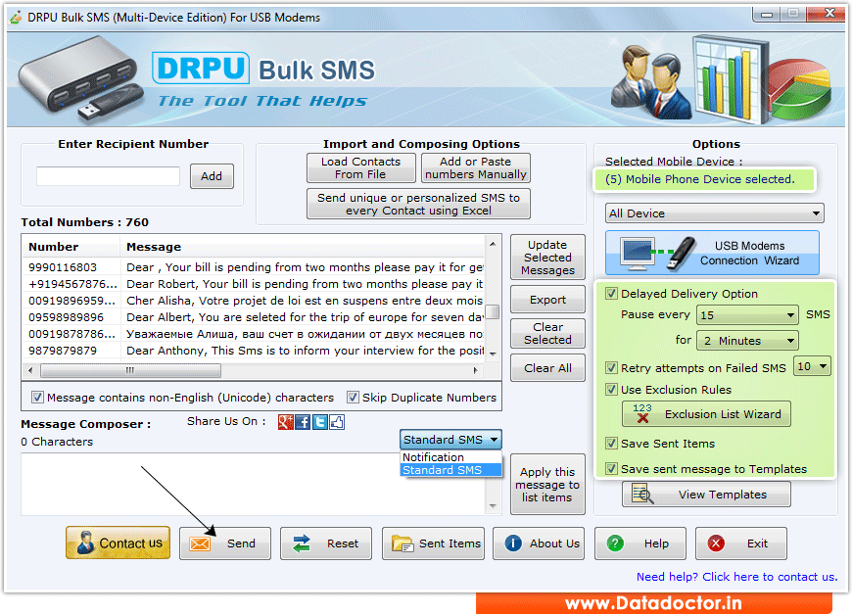Toggle Retry attempts on Failed SMS checkbox
The height and width of the screenshot is (614, 852).
611,368
